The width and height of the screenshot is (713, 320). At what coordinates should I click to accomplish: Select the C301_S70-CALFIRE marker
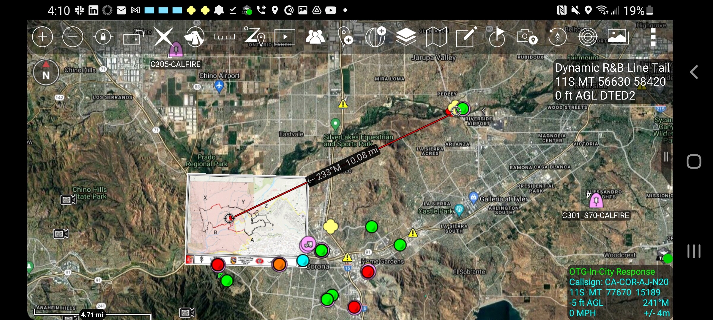pyautogui.click(x=596, y=201)
